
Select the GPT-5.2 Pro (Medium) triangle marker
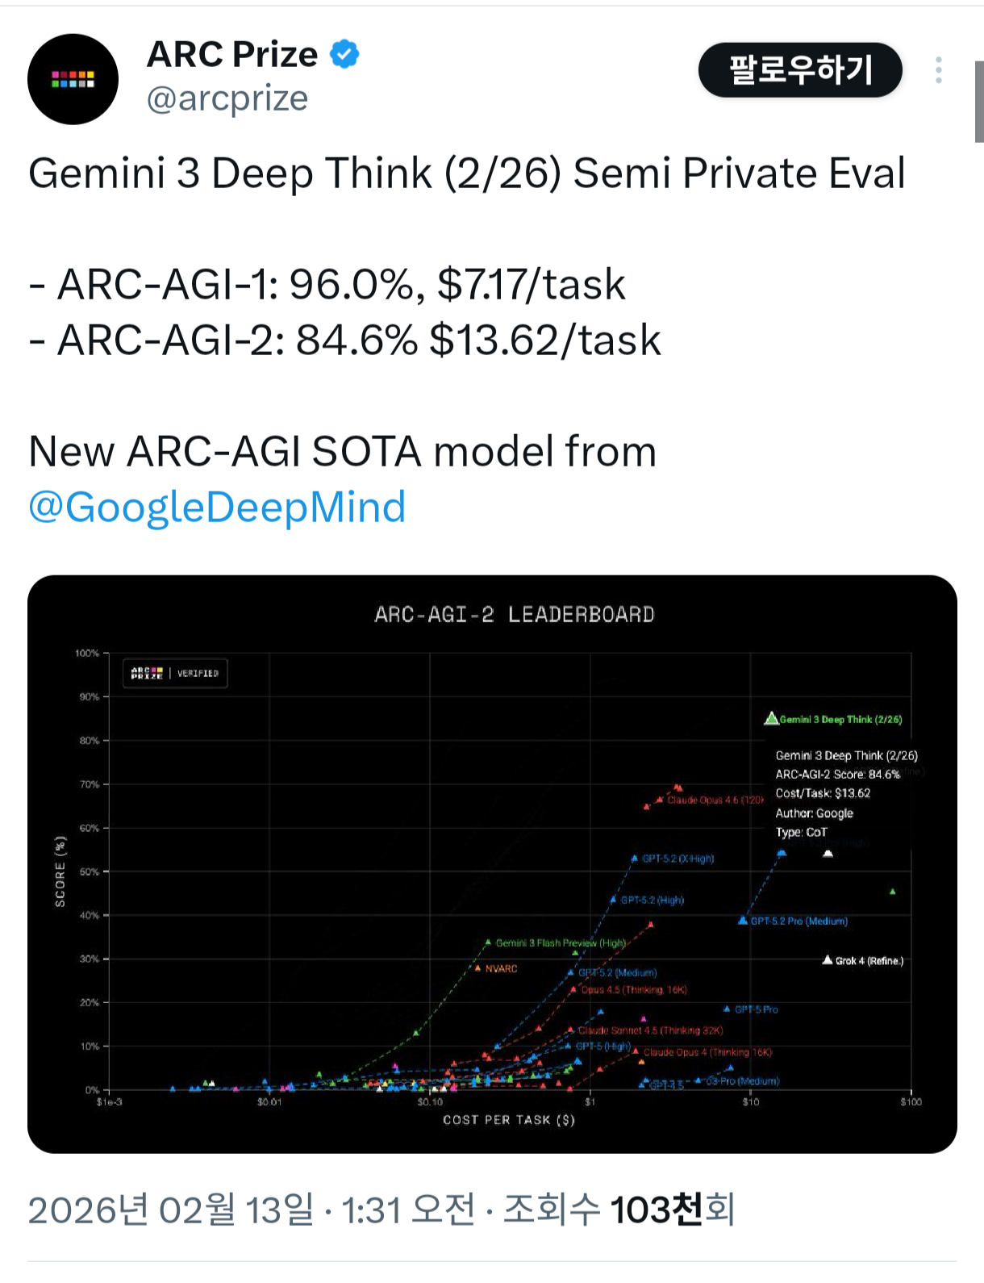click(743, 920)
